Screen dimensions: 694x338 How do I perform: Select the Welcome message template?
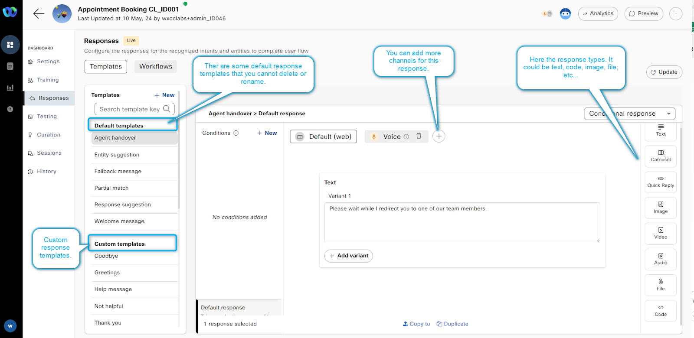click(119, 221)
